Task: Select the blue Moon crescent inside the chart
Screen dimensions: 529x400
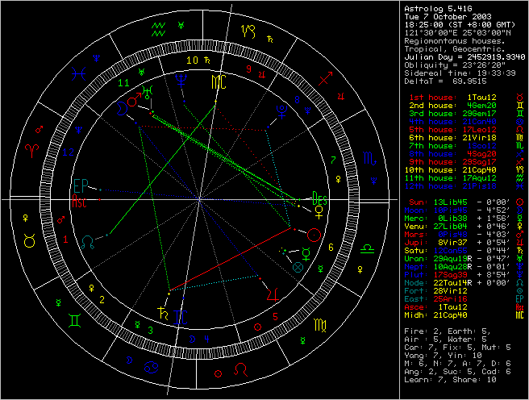Action: click(x=122, y=105)
